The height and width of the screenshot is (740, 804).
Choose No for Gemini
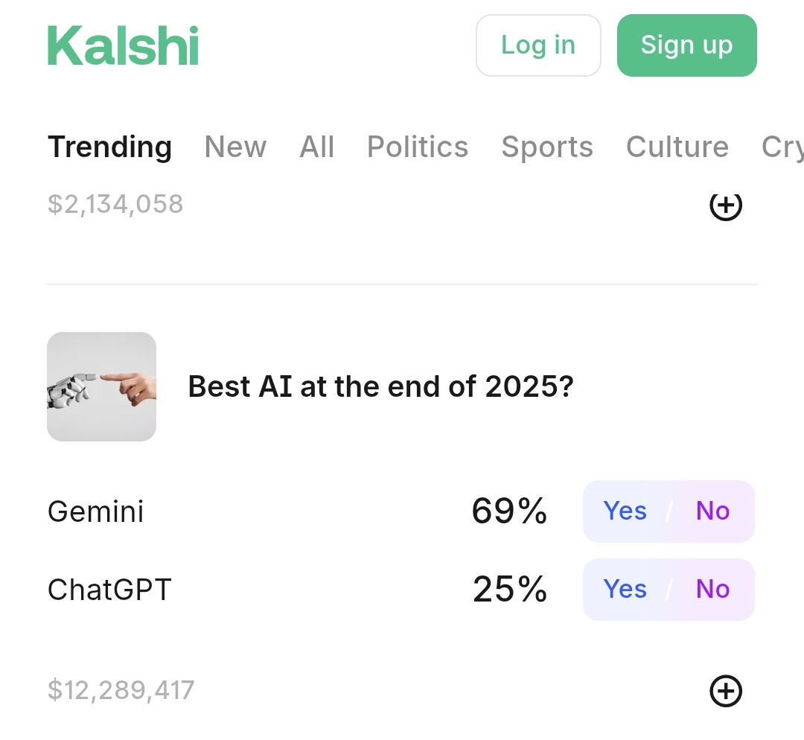[x=712, y=511]
